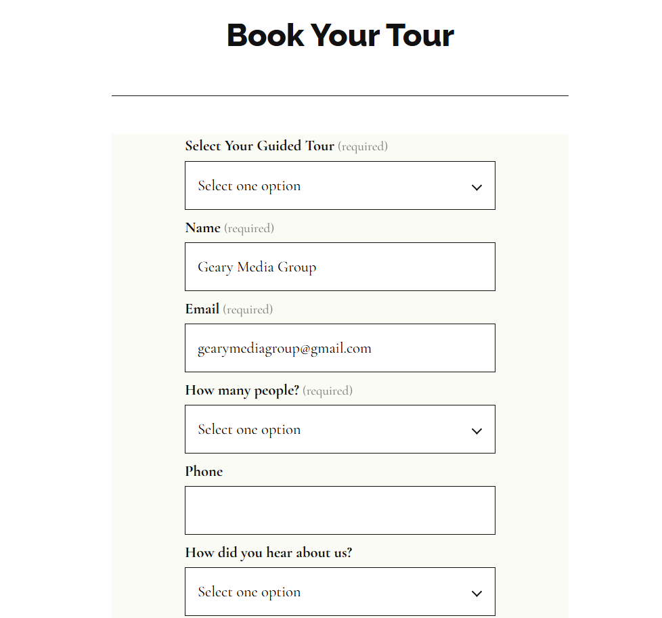
Task: Click the How many people? label
Action: click(242, 390)
